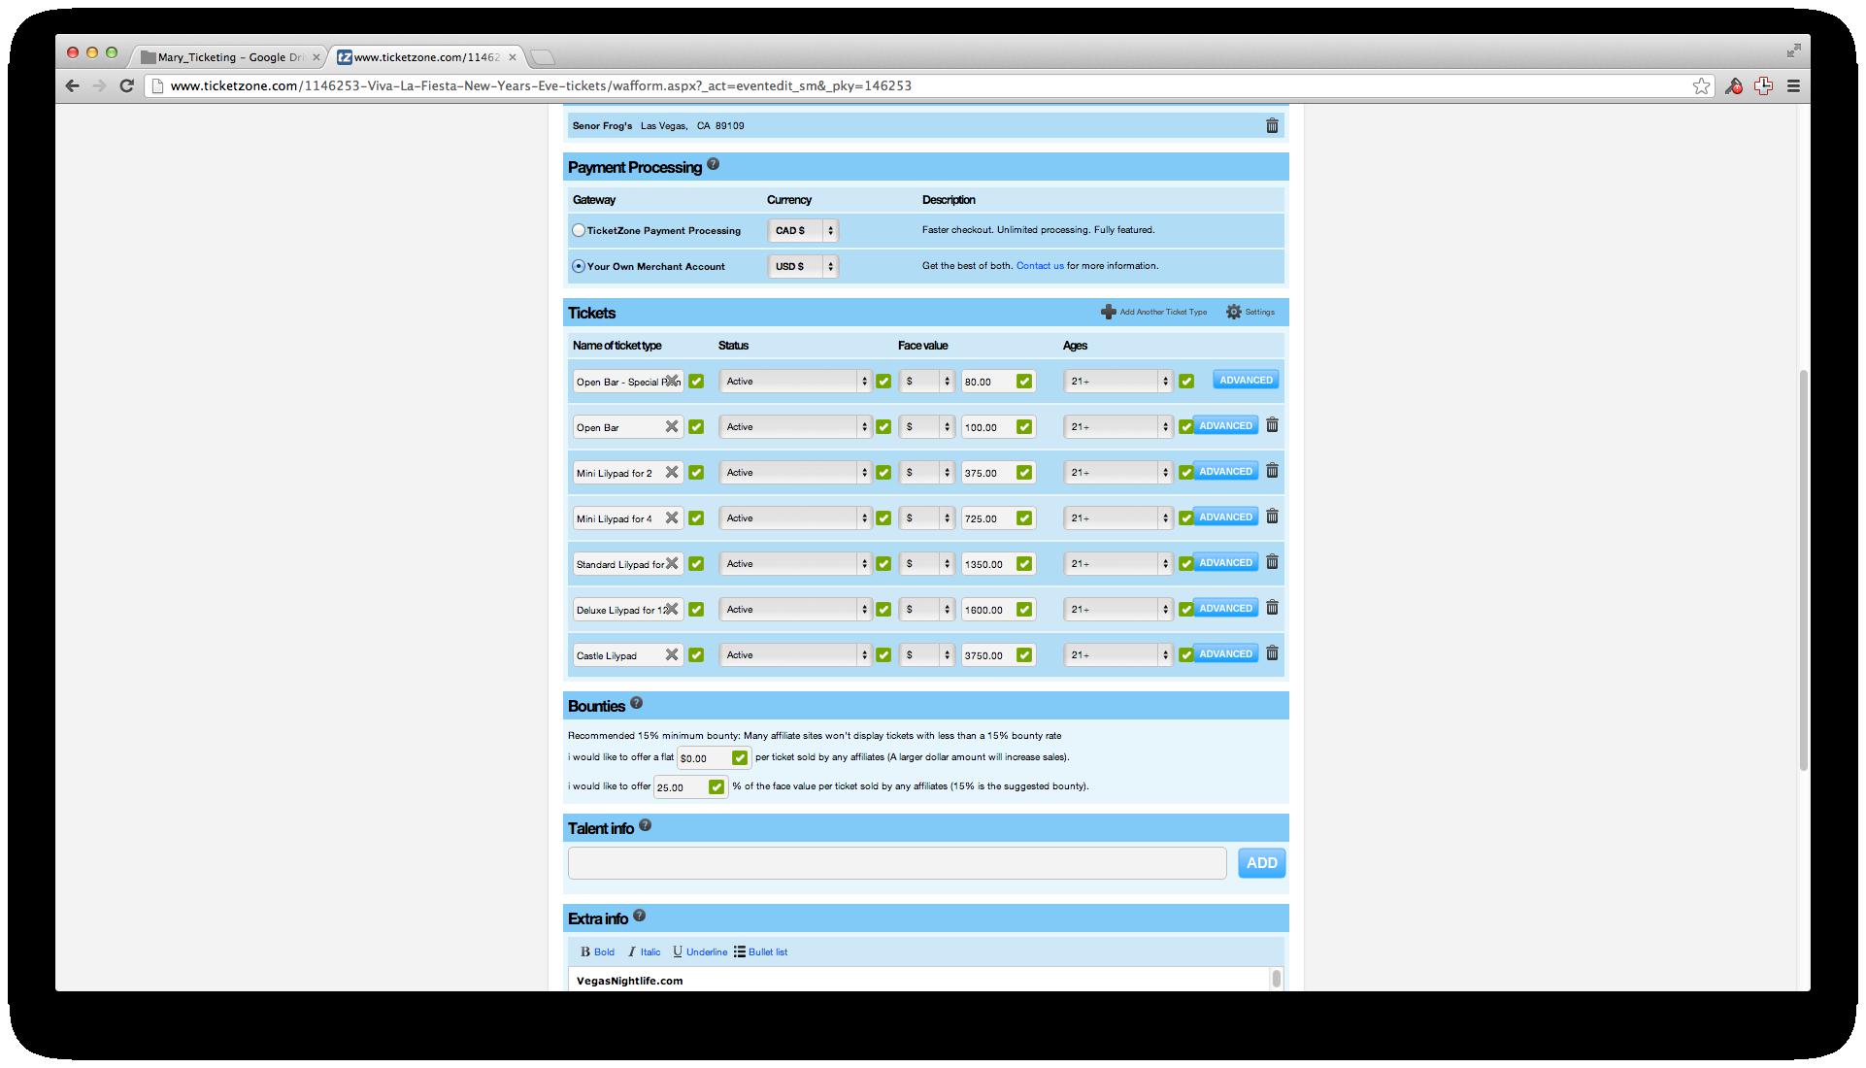Image resolution: width=1866 pixels, height=1068 pixels.
Task: Click the Contact us link
Action: click(x=1039, y=266)
